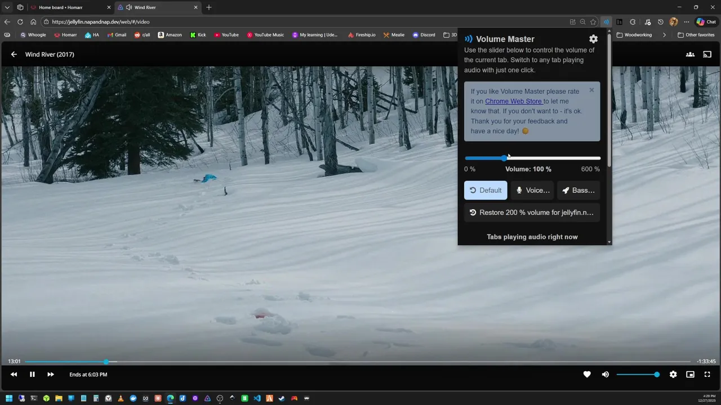Mute the Jellyfin player audio
The height and width of the screenshot is (405, 721).
coord(606,375)
